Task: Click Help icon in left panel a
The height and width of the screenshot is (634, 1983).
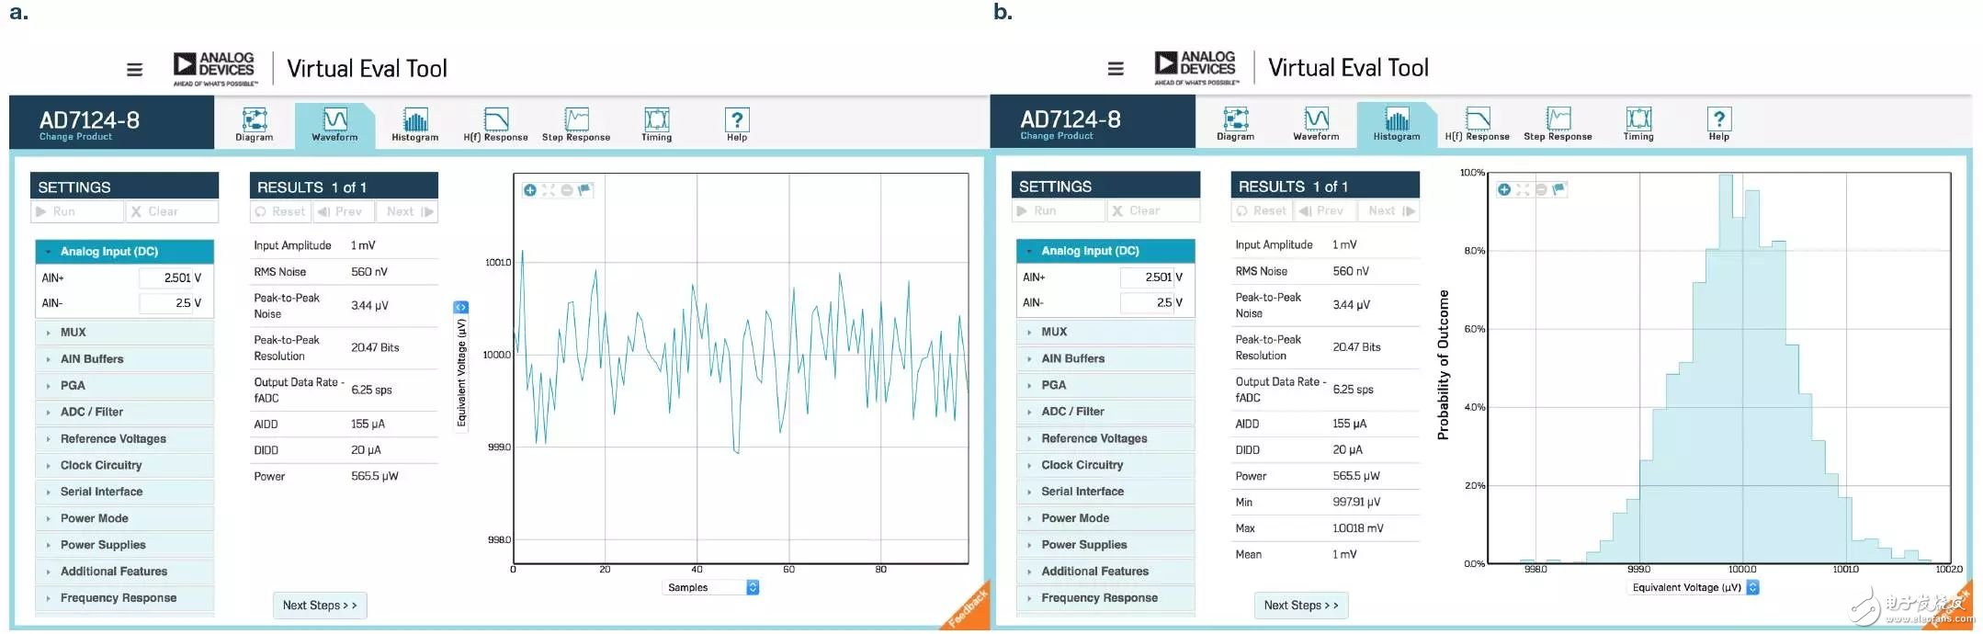Action: (737, 125)
